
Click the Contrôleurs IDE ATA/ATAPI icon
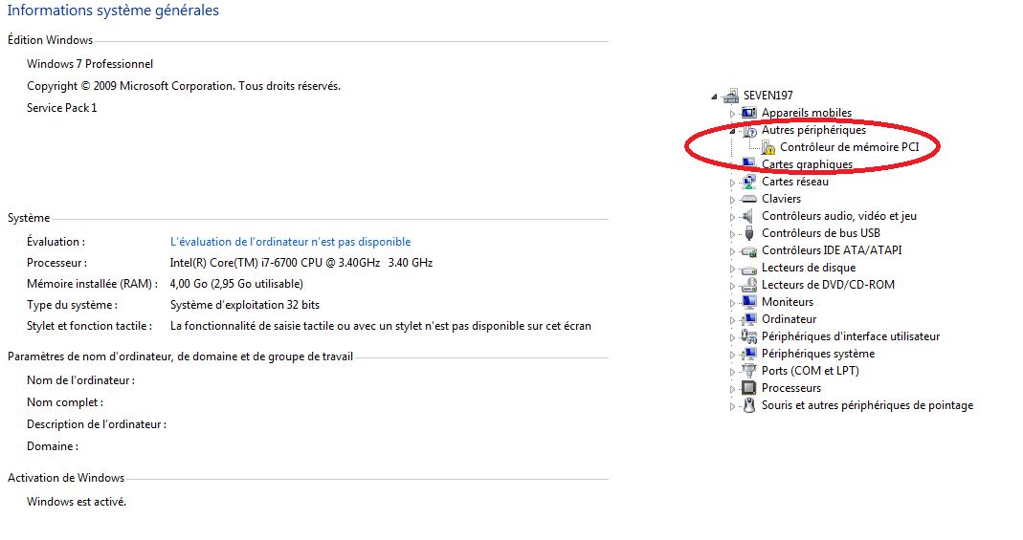pyautogui.click(x=749, y=250)
